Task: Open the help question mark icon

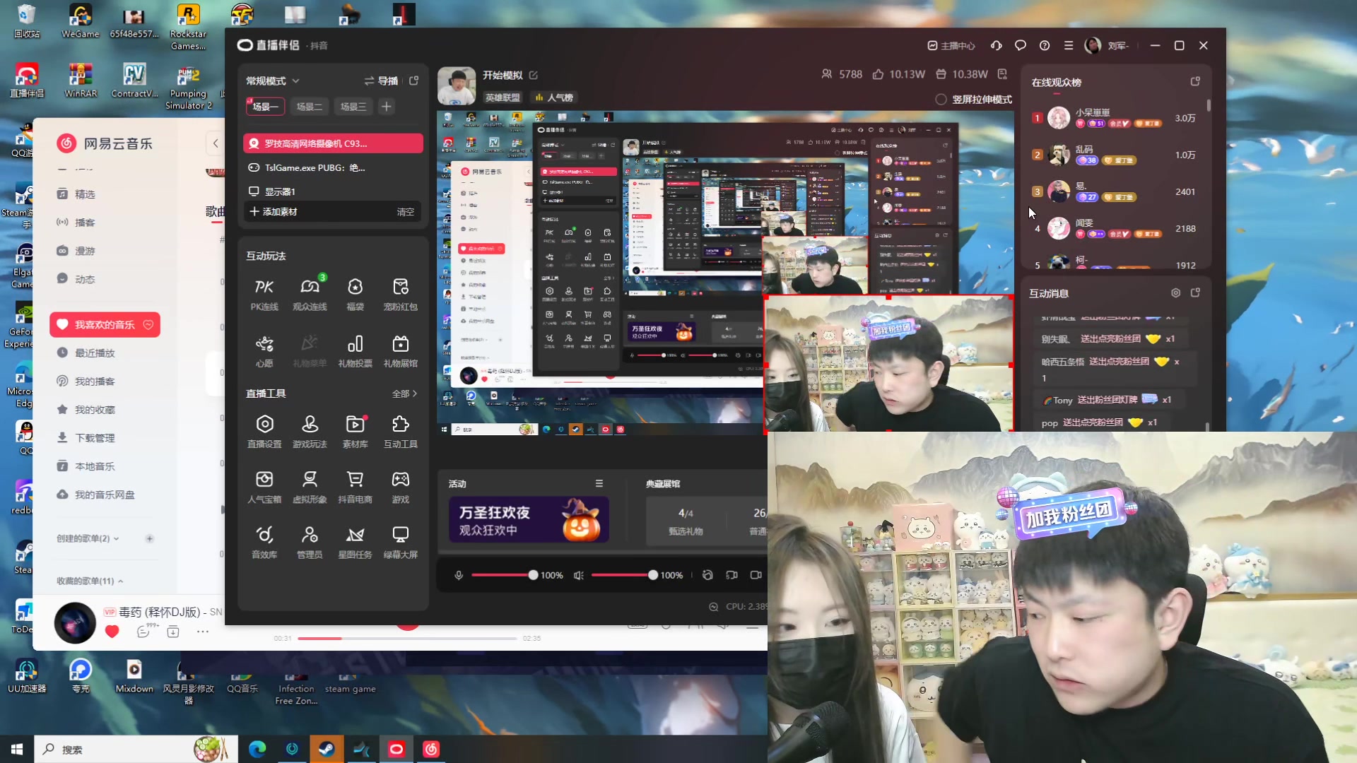Action: coord(1045,45)
